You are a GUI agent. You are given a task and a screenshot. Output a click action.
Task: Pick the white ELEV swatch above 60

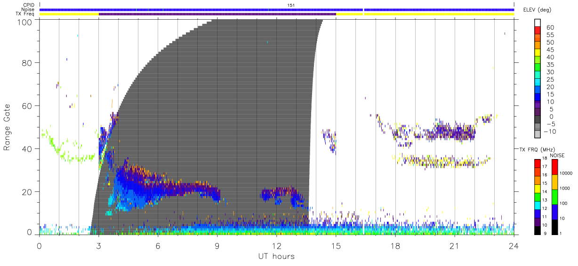pyautogui.click(x=538, y=23)
